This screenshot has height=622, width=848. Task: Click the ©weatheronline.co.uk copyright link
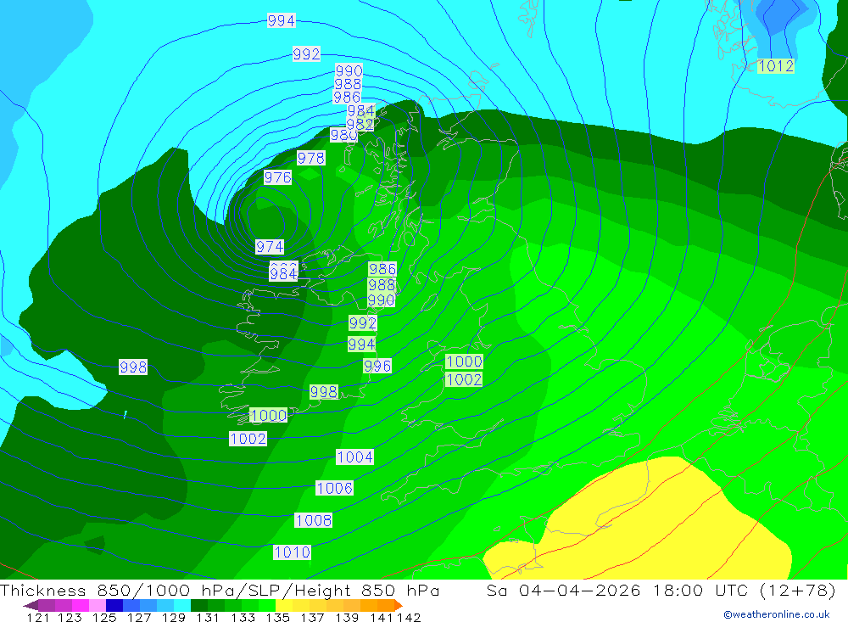pyautogui.click(x=776, y=614)
